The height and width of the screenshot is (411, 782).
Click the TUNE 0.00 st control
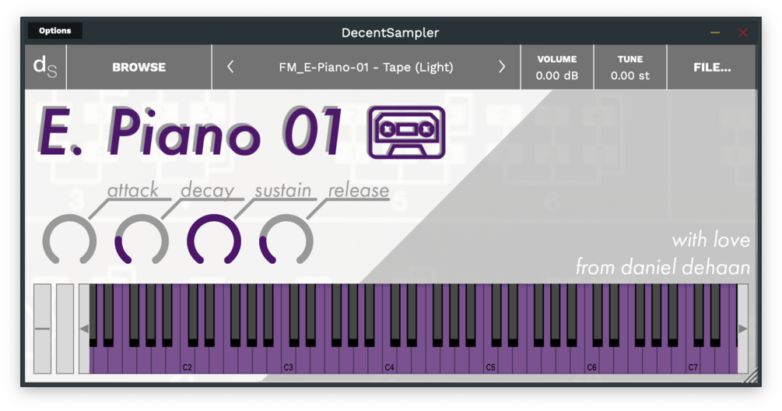click(x=630, y=67)
